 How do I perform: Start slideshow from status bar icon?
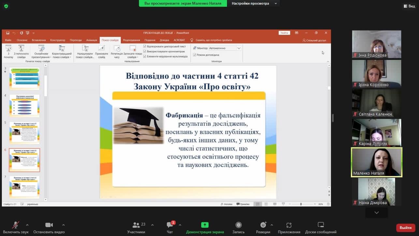pos(283,204)
